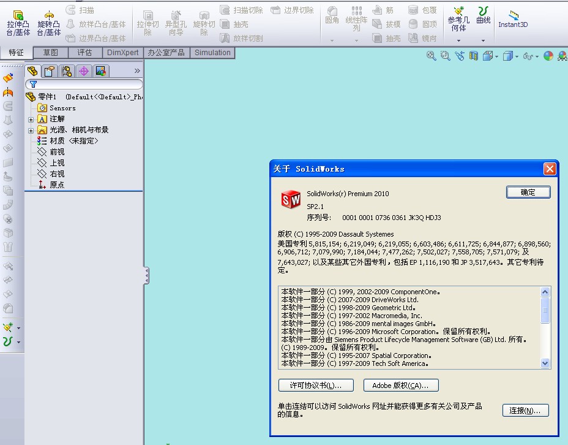568x445 pixels.
Task: Select the 参考几何体 reference geometry tool
Action: (x=458, y=19)
